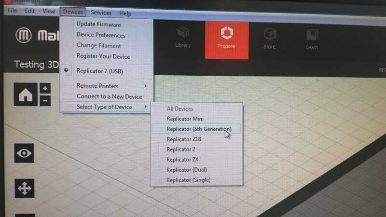Select Register Your Device
This screenshot has width=386, height=217.
[106, 56]
